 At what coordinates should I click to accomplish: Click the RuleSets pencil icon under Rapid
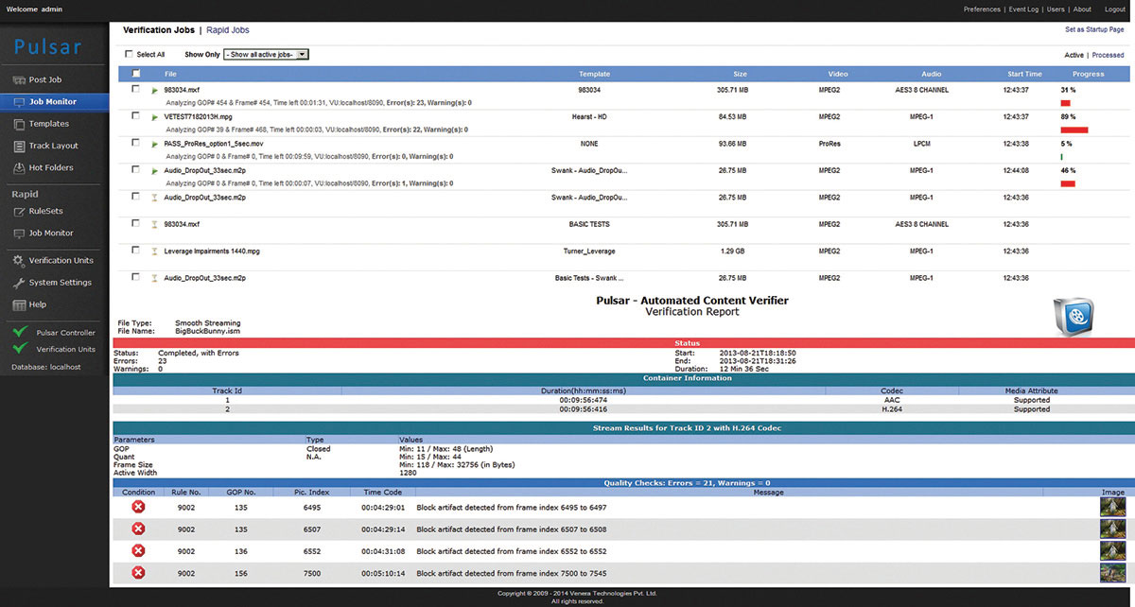tap(21, 212)
